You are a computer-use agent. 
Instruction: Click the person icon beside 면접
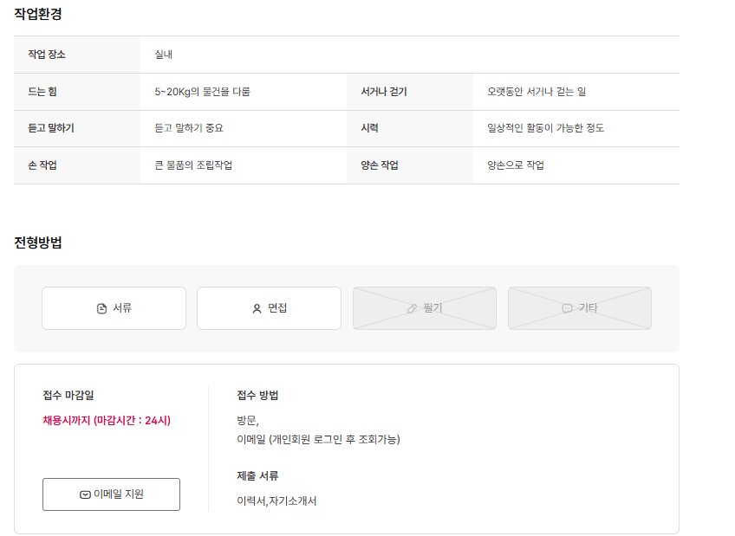tap(257, 308)
